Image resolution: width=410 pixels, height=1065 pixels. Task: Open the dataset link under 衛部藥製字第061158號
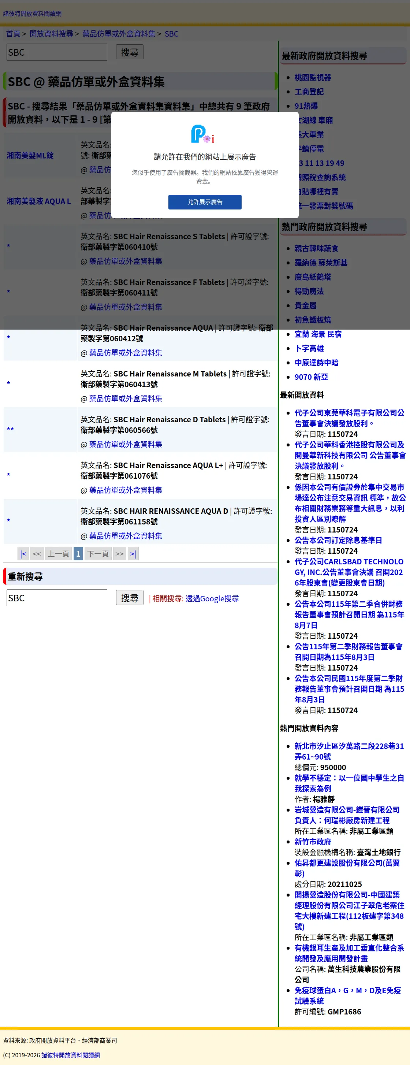(x=126, y=536)
